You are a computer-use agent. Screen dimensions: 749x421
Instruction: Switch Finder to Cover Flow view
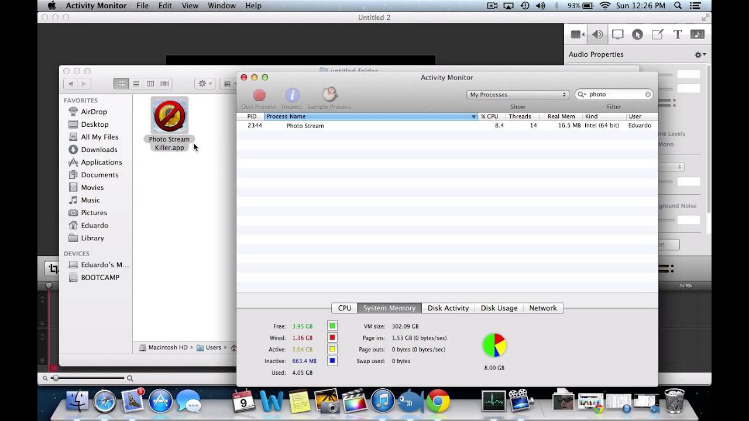(x=165, y=84)
